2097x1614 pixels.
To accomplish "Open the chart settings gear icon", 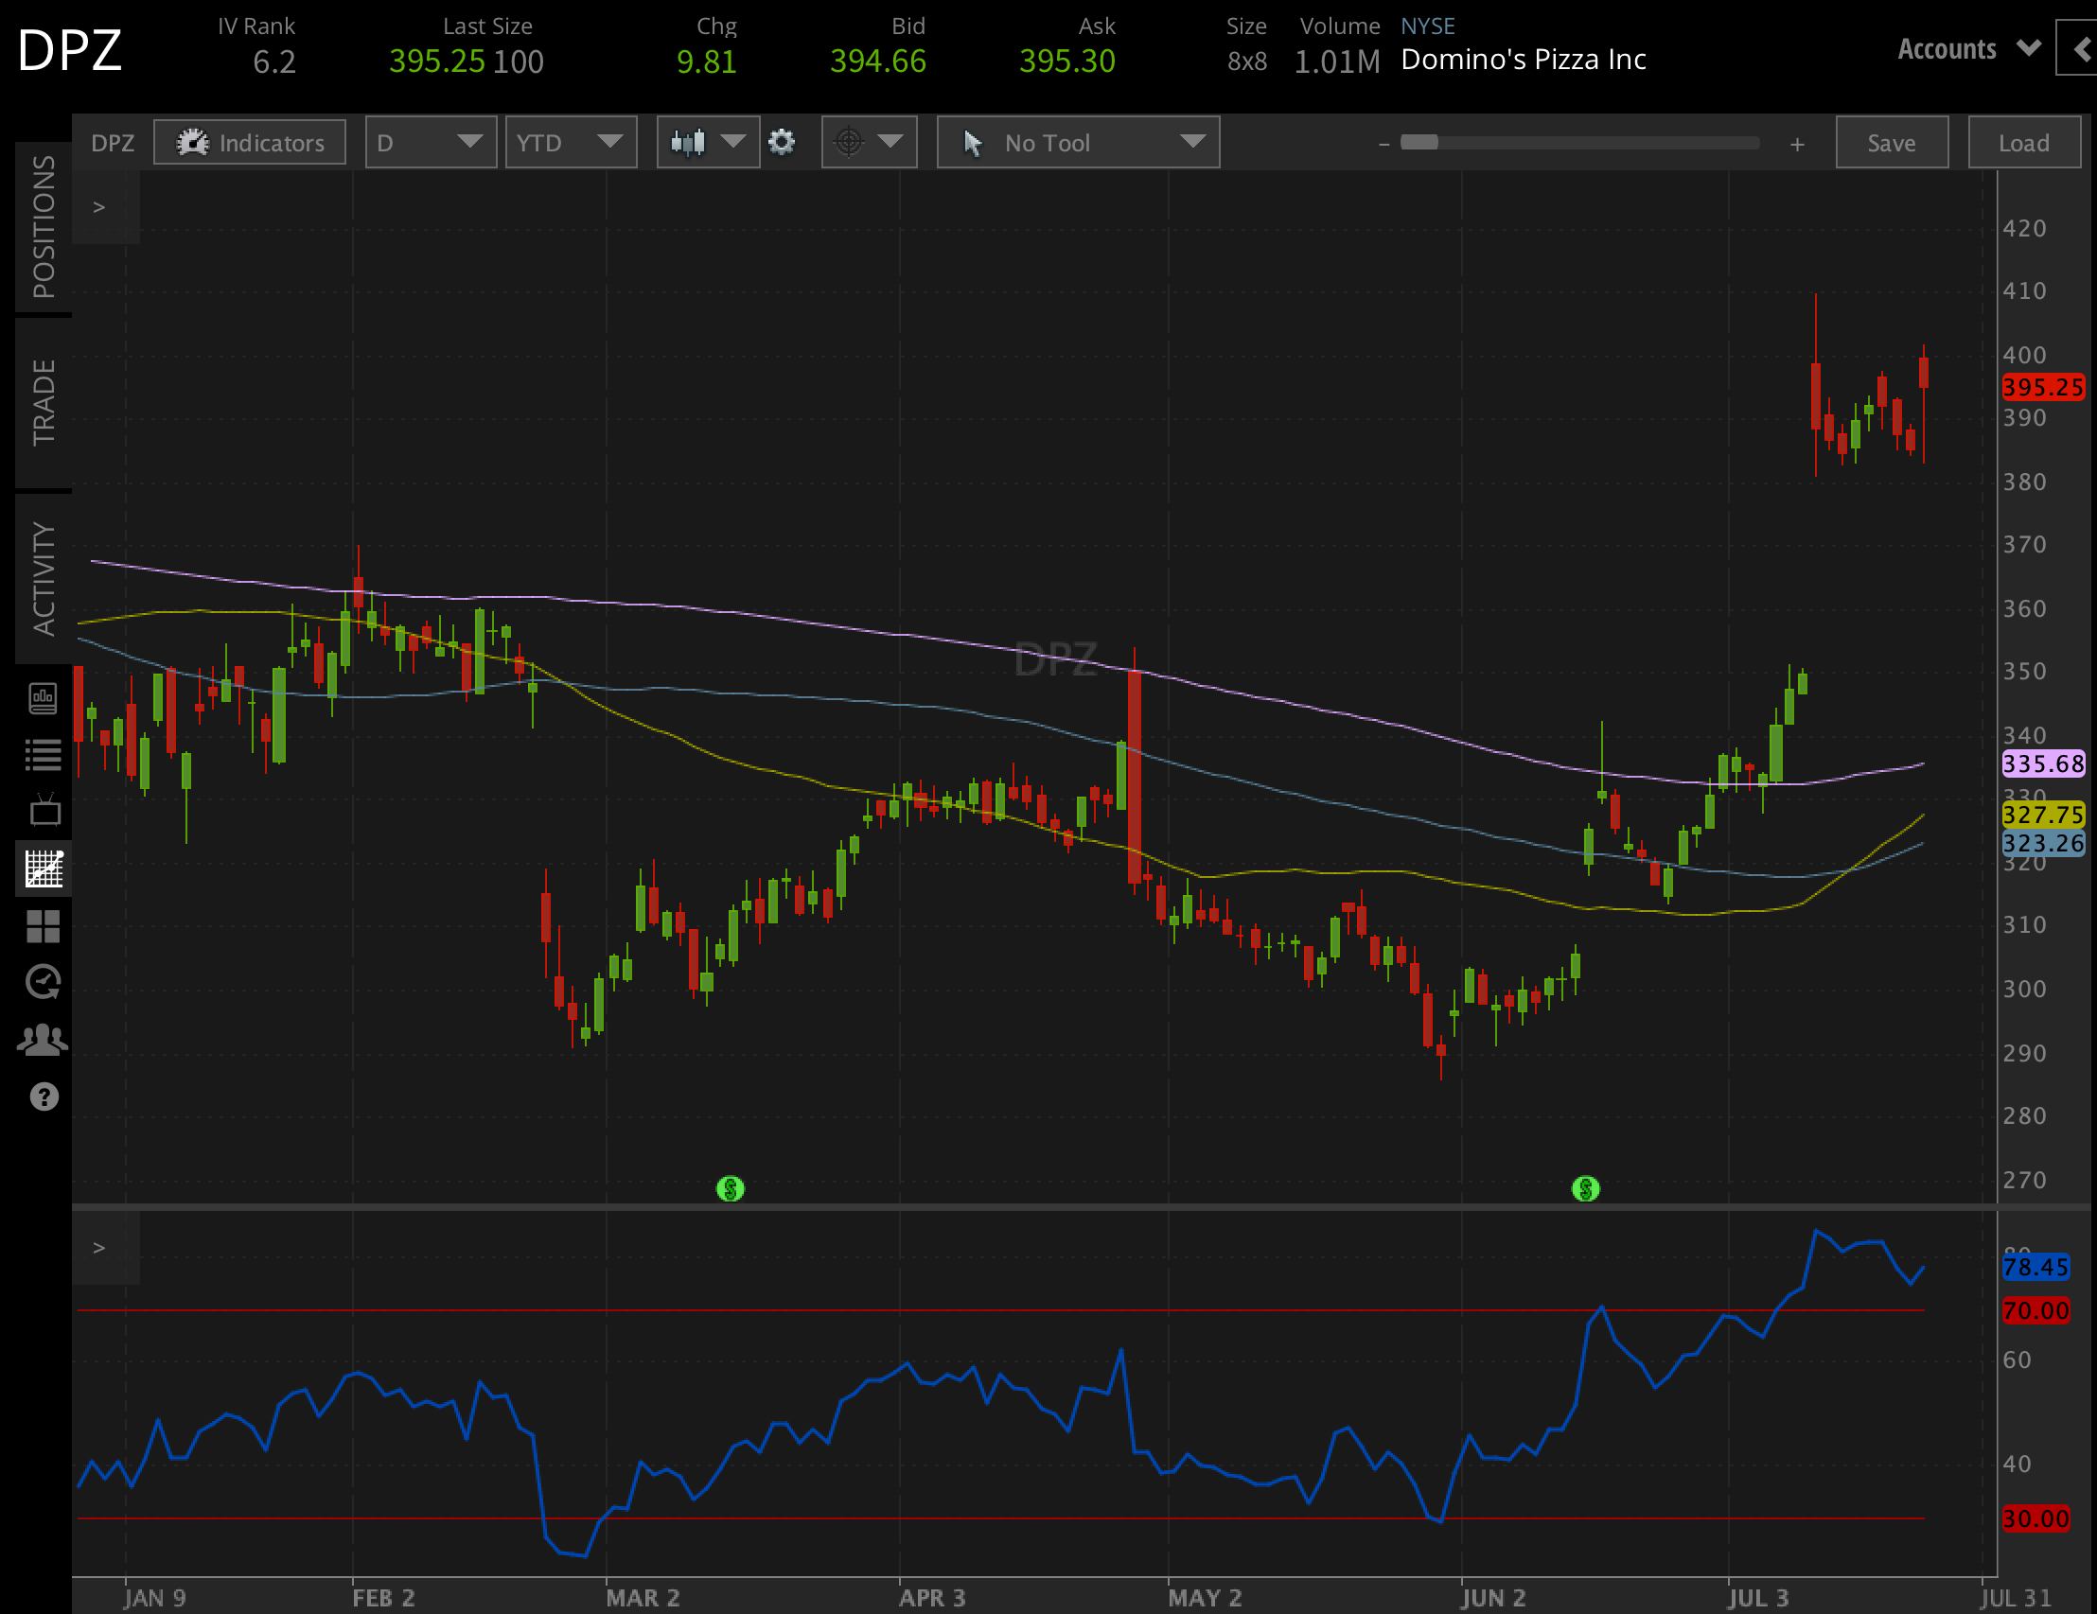I will point(782,141).
